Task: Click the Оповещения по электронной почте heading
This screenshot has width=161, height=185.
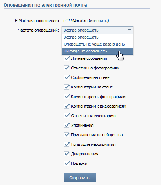Action: (x=45, y=5)
